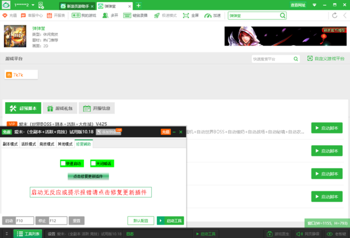Click the magnifier icon in toolbar search
350x238 pixels.
pos(282,15)
